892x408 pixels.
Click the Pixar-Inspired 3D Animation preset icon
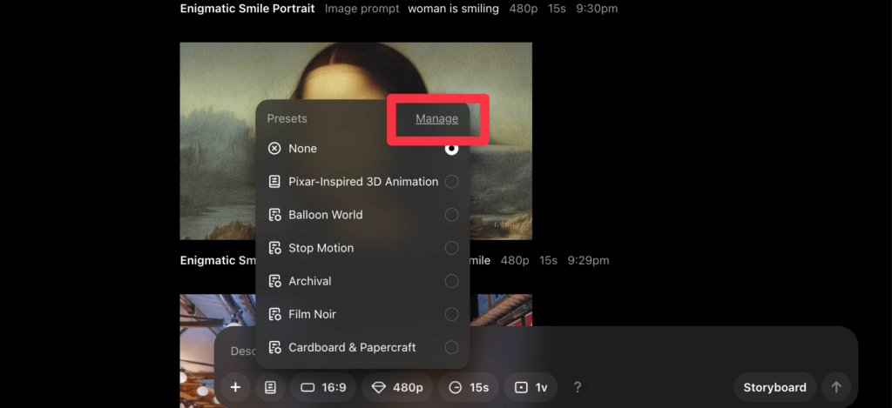click(274, 182)
